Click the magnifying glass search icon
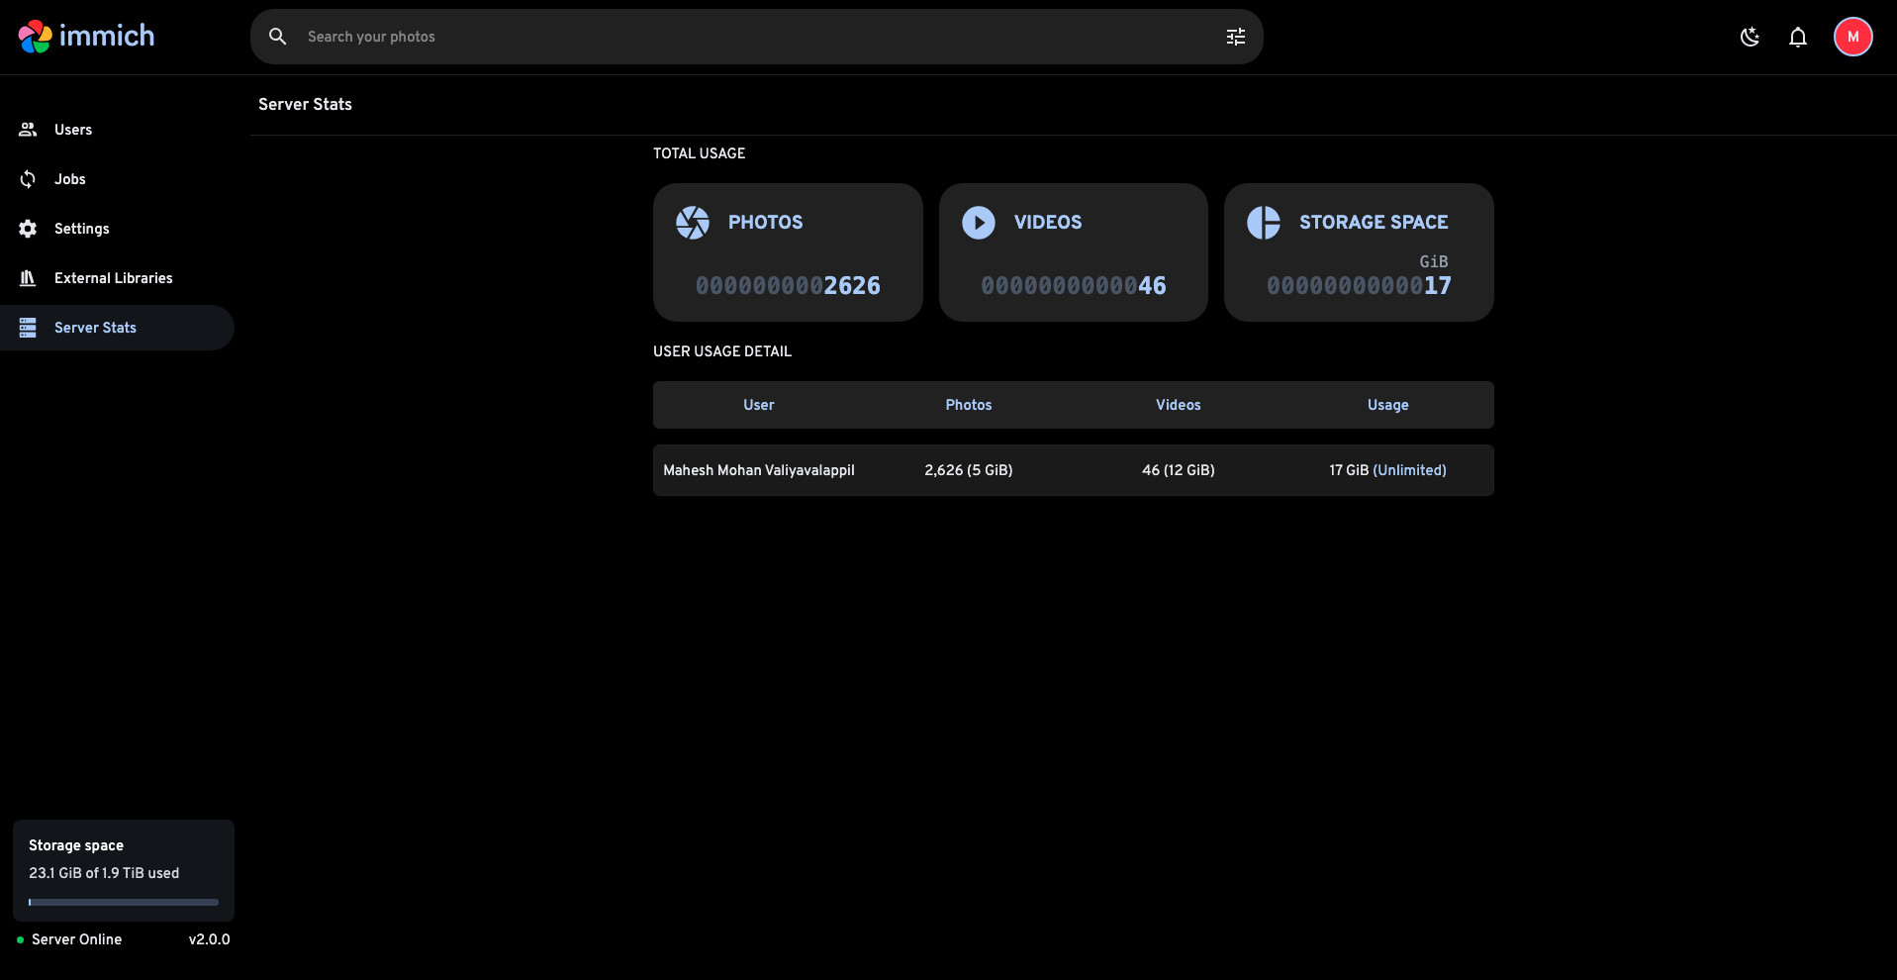This screenshot has height=980, width=1897. pyautogui.click(x=277, y=37)
